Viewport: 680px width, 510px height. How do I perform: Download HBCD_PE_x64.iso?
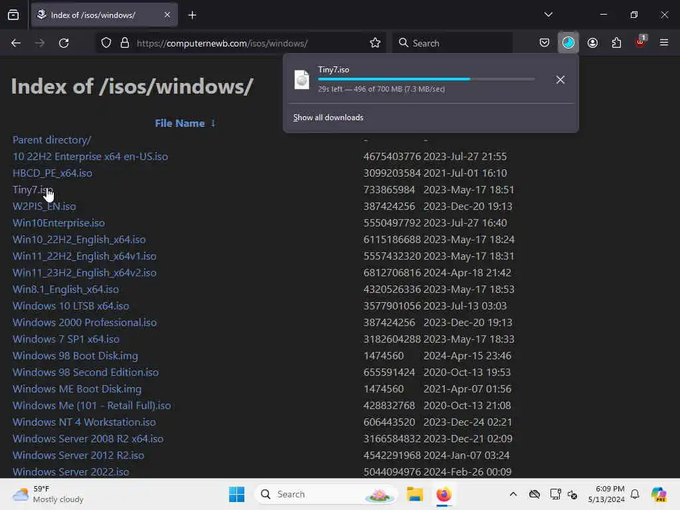click(52, 173)
